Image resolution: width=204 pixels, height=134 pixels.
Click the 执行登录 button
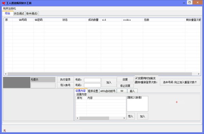[x=65, y=80]
